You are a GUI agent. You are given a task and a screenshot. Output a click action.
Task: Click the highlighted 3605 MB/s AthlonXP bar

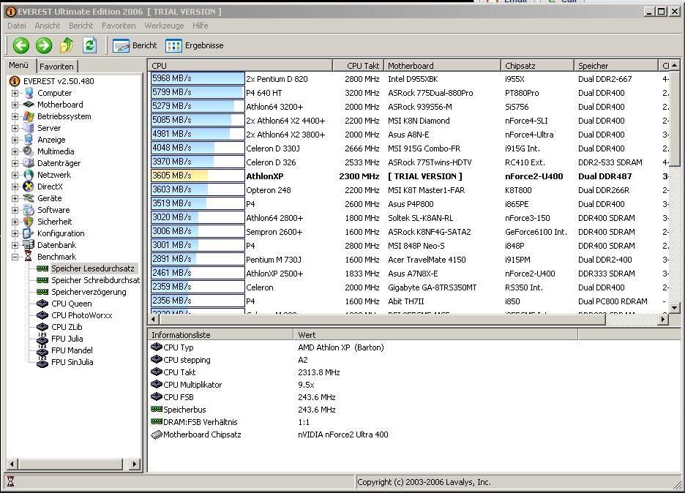tap(198, 176)
